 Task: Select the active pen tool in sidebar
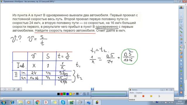[181, 29]
